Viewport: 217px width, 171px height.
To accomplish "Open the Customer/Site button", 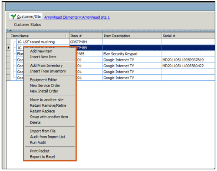I will click(x=26, y=16).
